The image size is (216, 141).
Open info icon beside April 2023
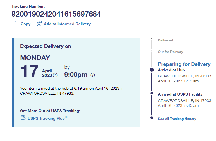pos(55,75)
